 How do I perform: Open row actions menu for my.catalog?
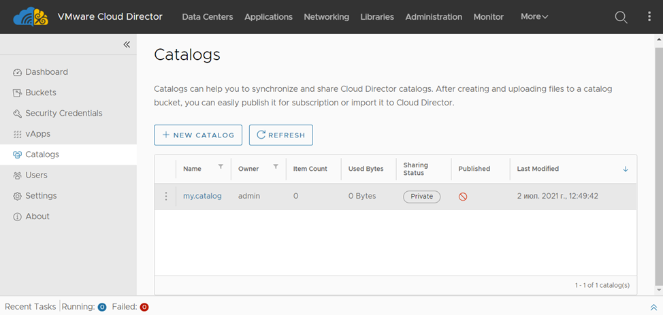click(x=165, y=196)
